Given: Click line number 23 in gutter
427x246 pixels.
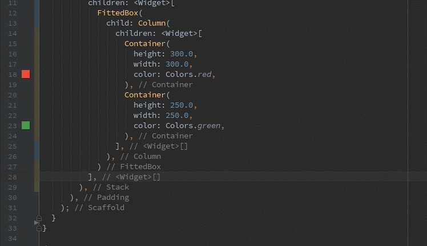Looking at the screenshot, I should point(13,126).
